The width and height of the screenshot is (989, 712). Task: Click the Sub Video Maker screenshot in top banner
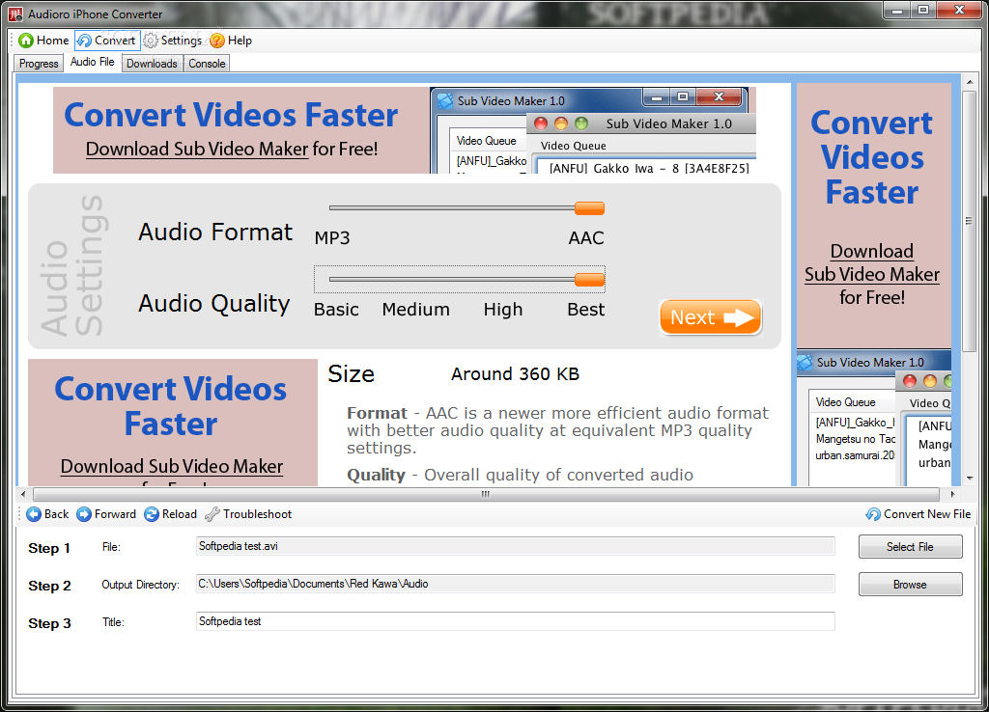(x=593, y=130)
